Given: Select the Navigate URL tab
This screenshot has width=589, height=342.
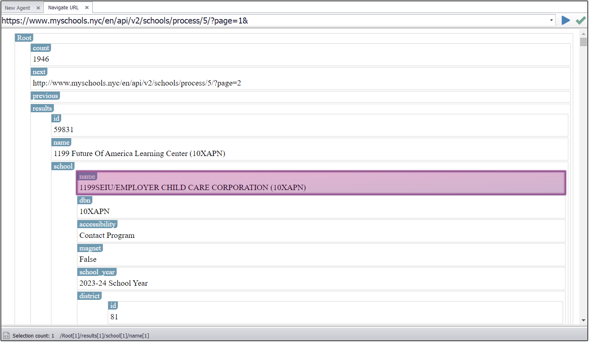Looking at the screenshot, I should pyautogui.click(x=63, y=7).
